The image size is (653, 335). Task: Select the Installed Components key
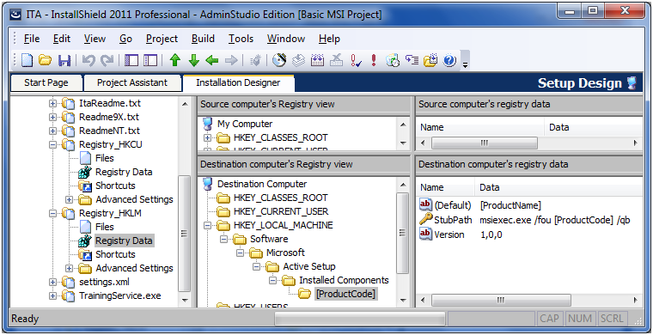pyautogui.click(x=344, y=280)
